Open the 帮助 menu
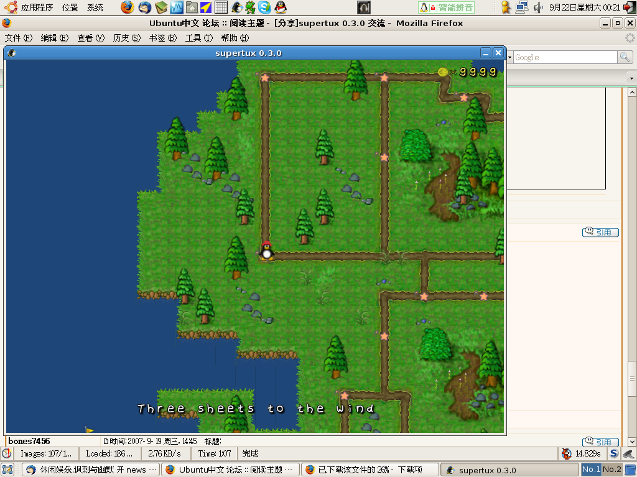637x477 pixels. tap(235, 38)
